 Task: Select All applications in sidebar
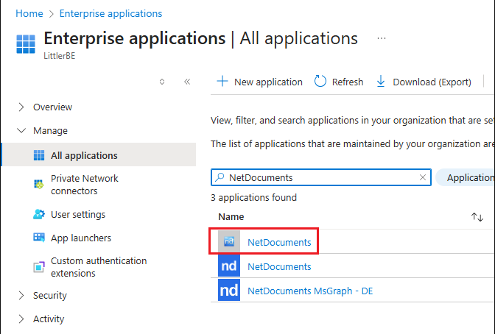[99, 154]
